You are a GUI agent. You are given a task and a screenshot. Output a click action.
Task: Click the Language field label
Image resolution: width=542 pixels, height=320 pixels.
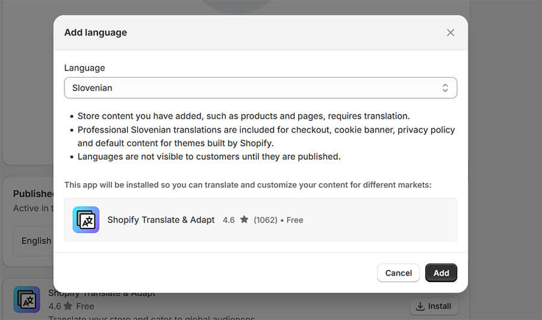84,68
